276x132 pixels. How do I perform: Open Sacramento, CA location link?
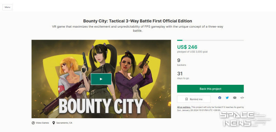(64, 123)
